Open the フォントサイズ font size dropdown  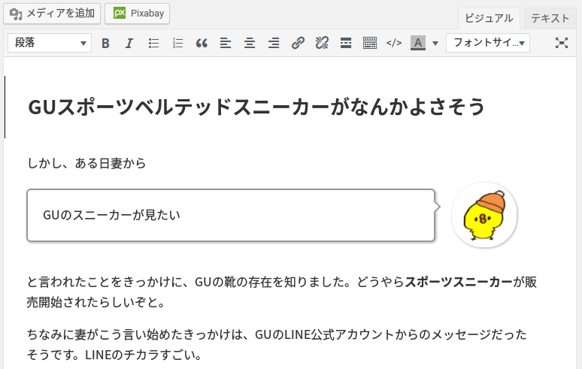(488, 43)
